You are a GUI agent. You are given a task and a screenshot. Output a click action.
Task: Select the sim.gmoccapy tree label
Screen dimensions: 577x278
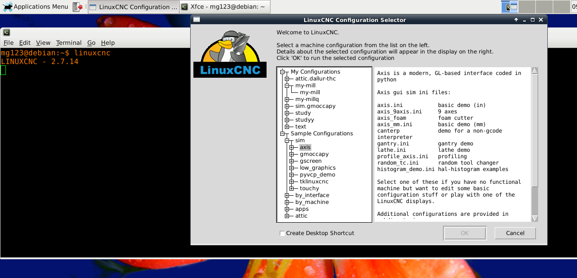(x=315, y=106)
